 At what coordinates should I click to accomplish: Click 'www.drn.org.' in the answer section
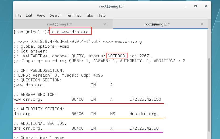point(28,99)
